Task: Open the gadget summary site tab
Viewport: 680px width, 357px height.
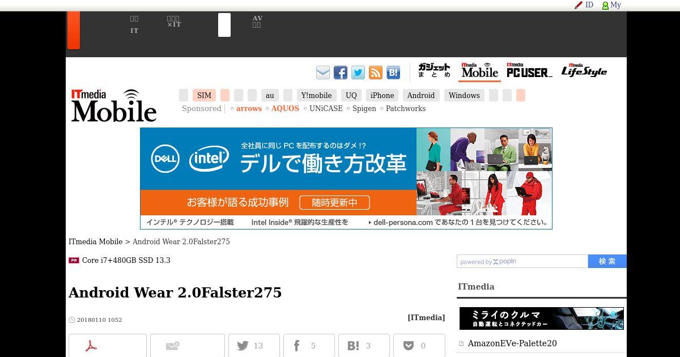Action: coord(434,71)
